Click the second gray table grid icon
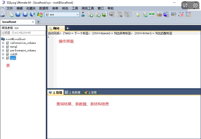The height and width of the screenshot is (139, 201). (x=119, y=14)
